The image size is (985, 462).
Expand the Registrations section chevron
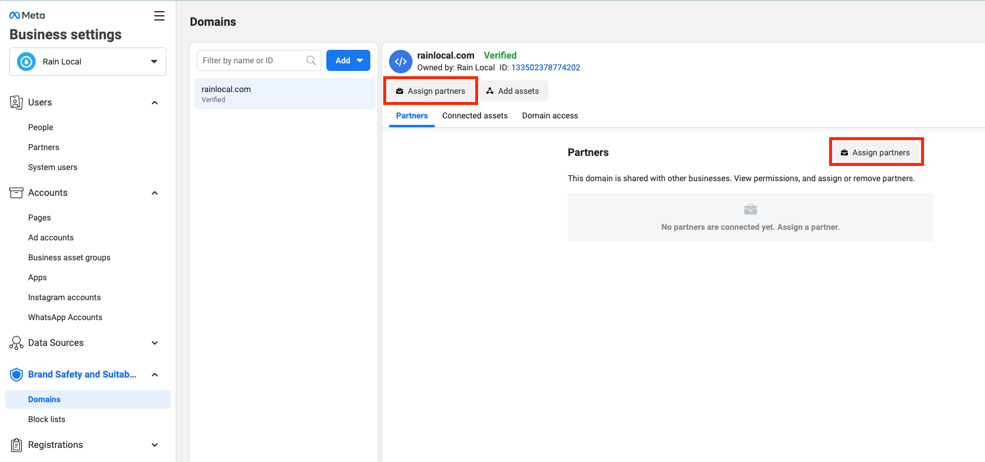point(155,445)
